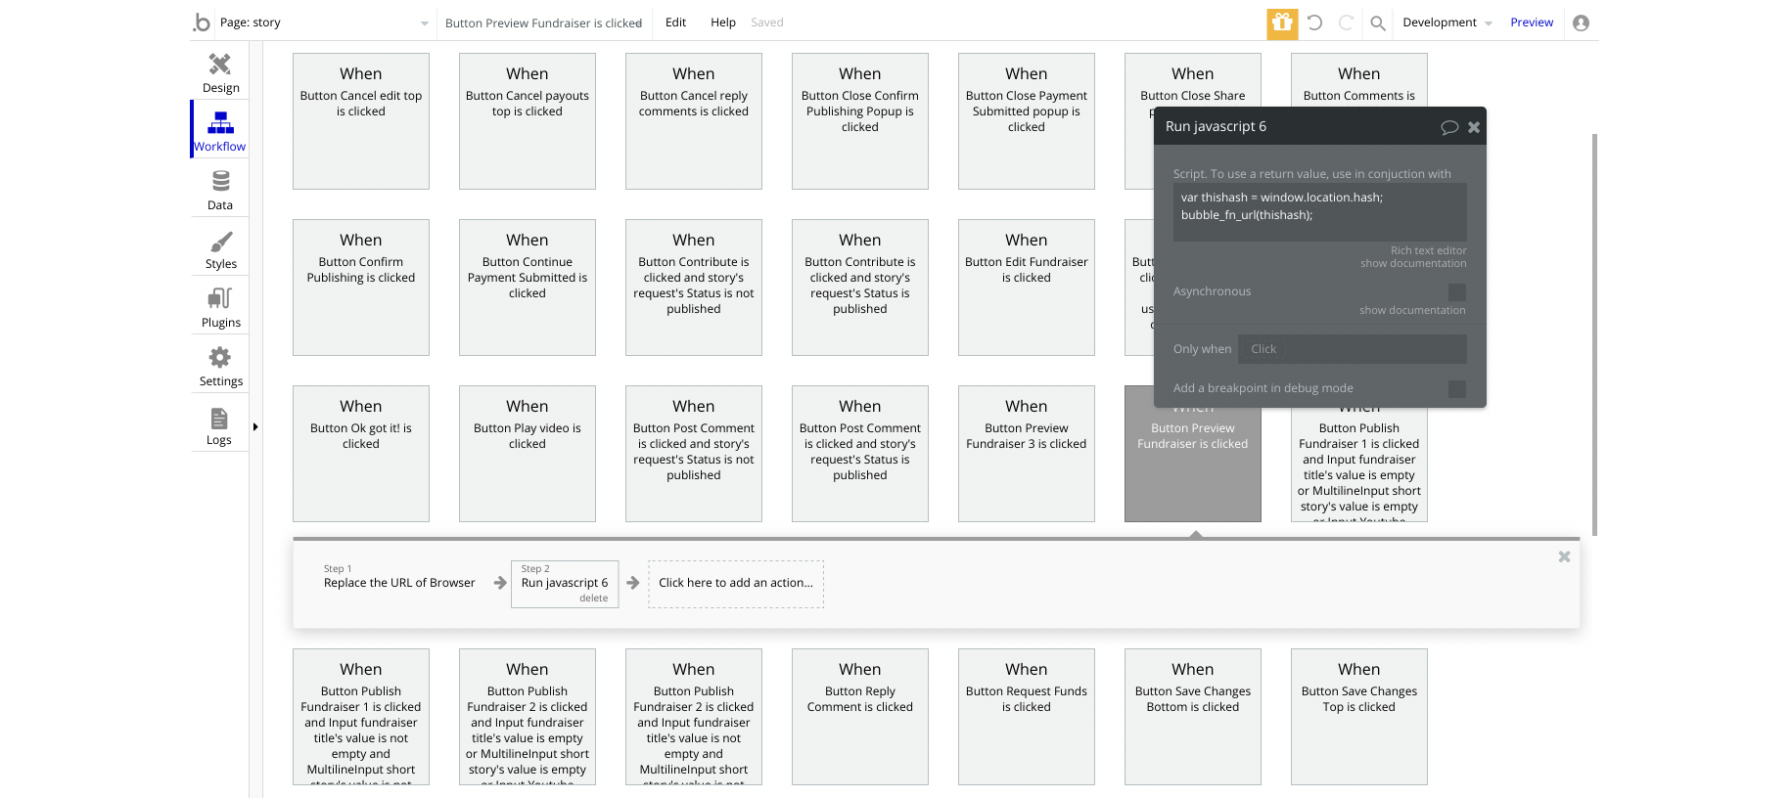Open the comment bubble in Run javascript panel
This screenshot has height=798, width=1791.
click(1449, 127)
